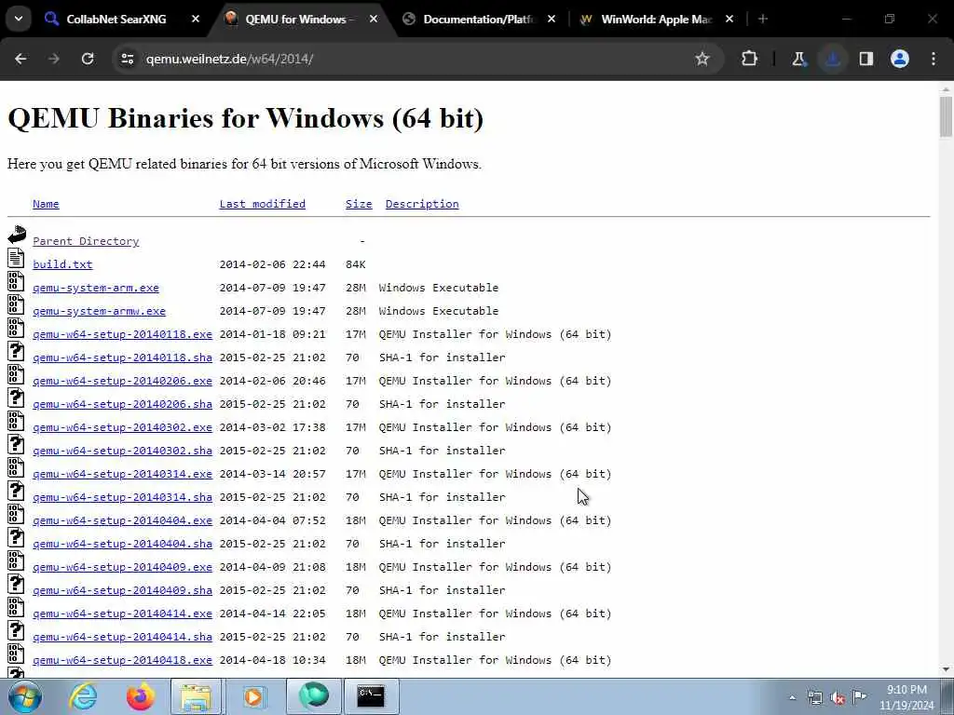This screenshot has width=954, height=715.
Task: Download qemu-w64-setup-20140409.exe
Action: point(122,567)
